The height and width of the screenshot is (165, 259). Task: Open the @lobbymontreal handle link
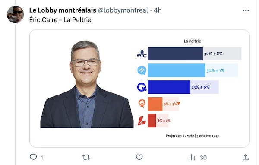point(123,10)
